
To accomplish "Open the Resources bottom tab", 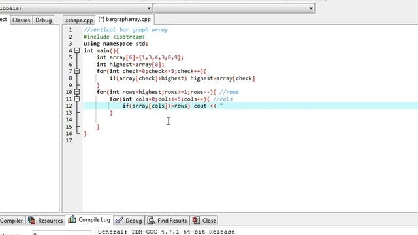I will [x=46, y=221].
